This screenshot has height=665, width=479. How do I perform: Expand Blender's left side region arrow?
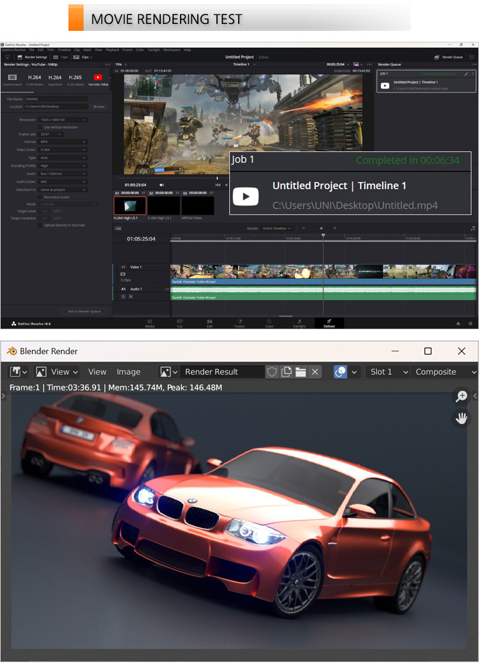pyautogui.click(x=3, y=396)
